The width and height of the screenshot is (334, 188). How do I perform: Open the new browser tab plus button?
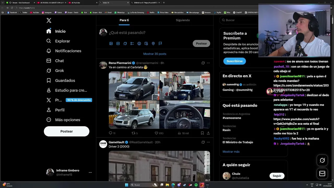point(164,3)
